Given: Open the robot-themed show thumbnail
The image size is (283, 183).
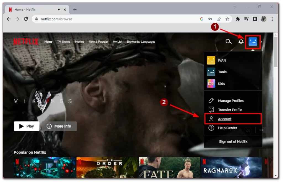Looking at the screenshot, I should pos(45,167).
